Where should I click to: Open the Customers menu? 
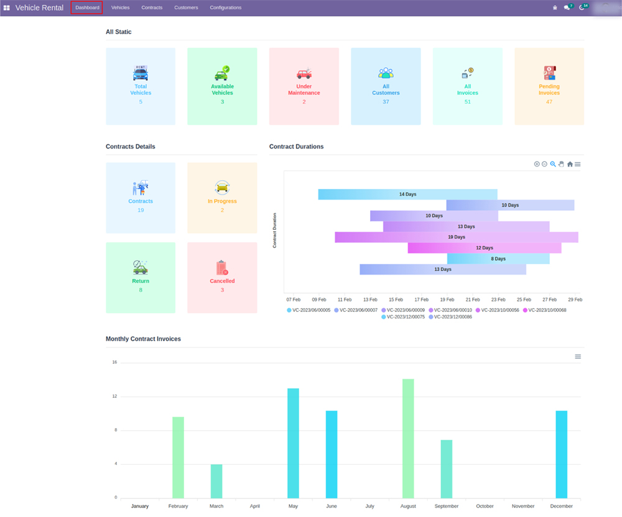186,7
